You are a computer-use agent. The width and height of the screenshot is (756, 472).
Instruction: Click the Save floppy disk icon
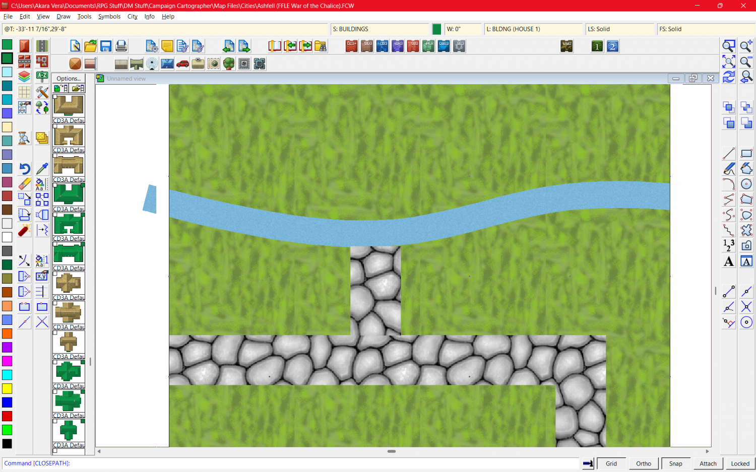(x=106, y=46)
